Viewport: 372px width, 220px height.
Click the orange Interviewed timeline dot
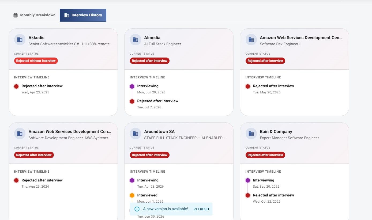(x=132, y=195)
